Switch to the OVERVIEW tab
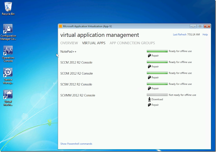 tap(69, 43)
